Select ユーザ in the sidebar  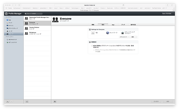coord(9,31)
